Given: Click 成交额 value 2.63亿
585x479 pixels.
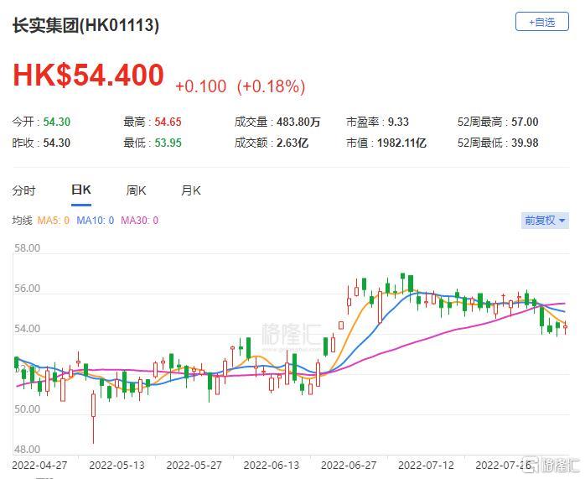Looking at the screenshot, I should tap(292, 143).
